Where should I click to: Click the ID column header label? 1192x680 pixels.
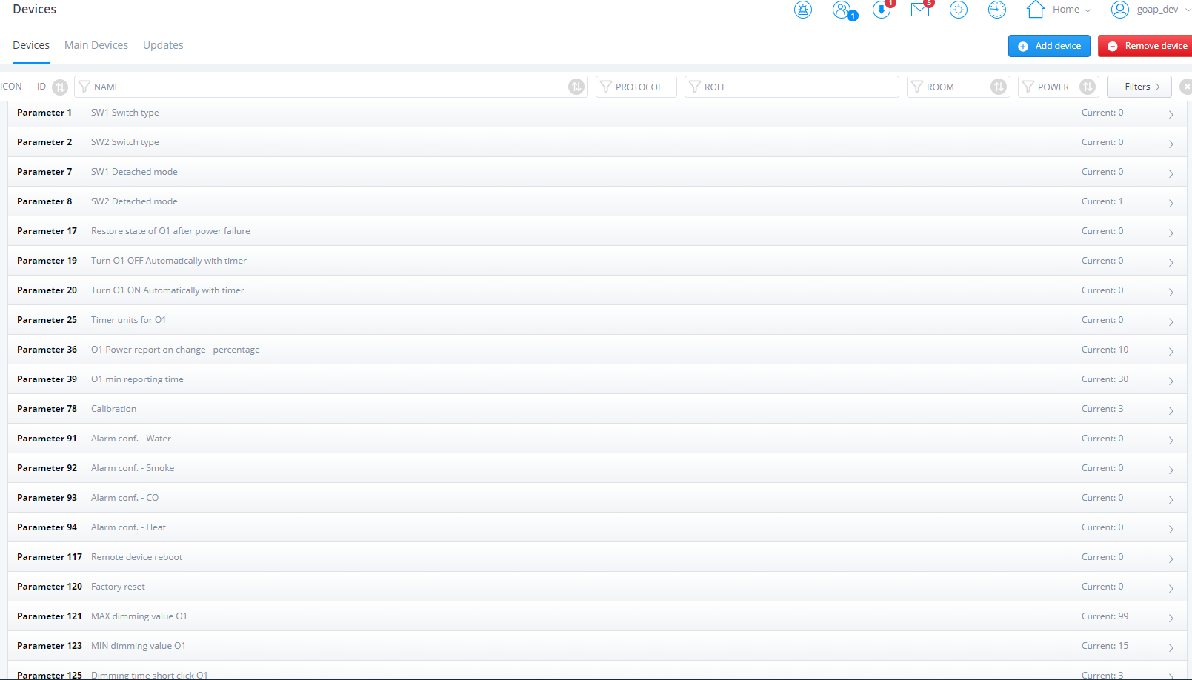click(41, 87)
